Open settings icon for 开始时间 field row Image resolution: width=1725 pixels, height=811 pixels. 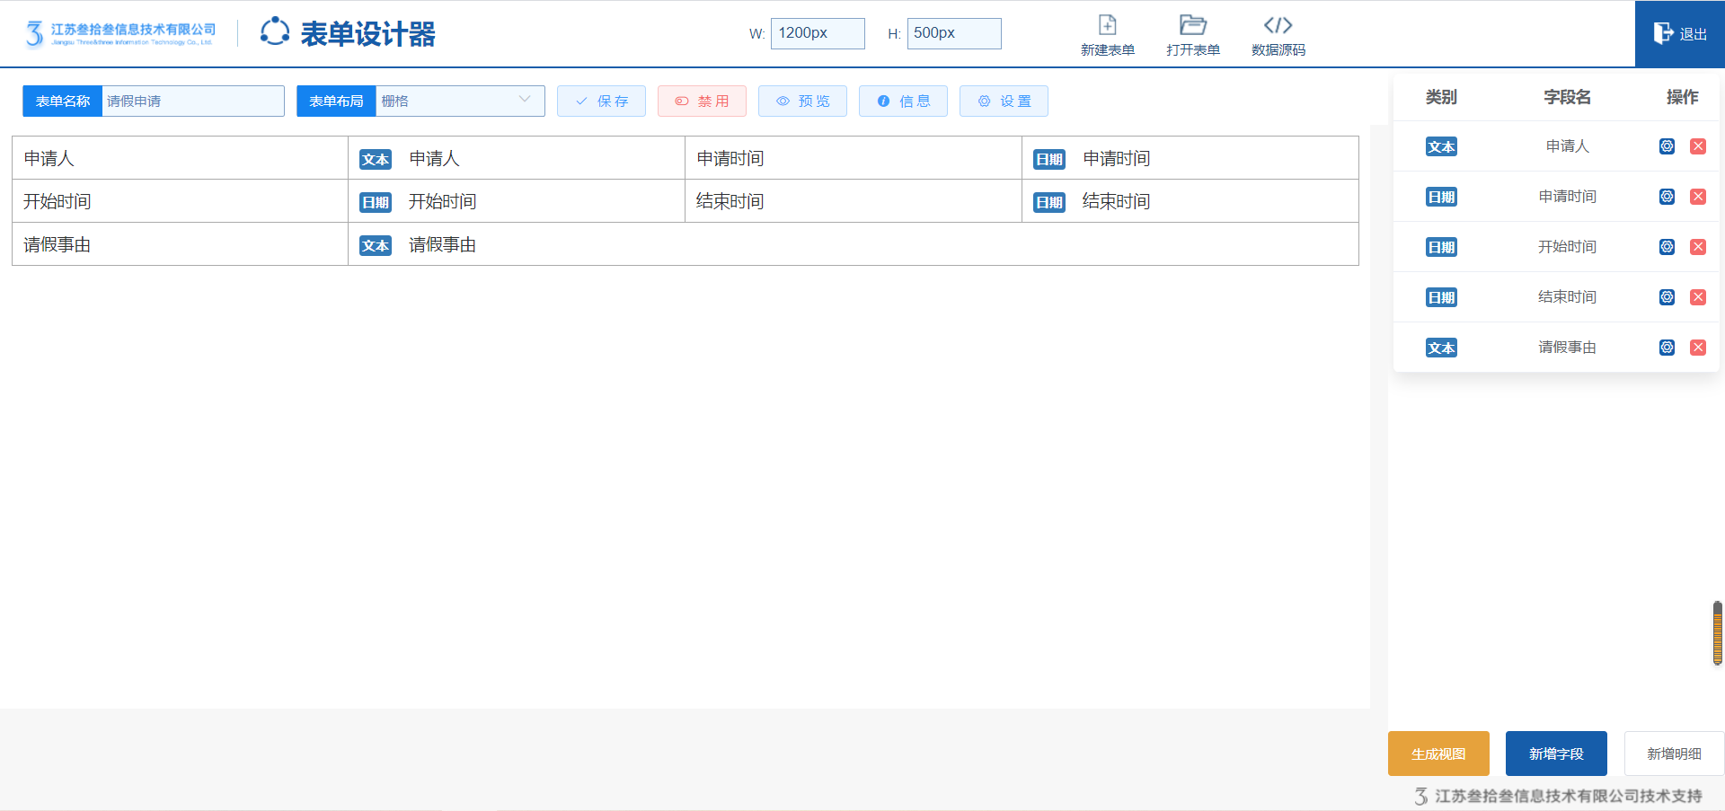point(1667,247)
